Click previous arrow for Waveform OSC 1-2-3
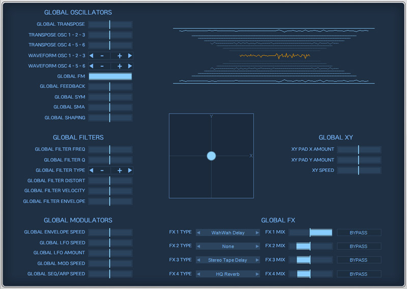 (x=92, y=55)
